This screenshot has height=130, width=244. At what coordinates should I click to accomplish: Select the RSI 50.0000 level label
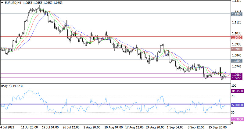click(237, 105)
